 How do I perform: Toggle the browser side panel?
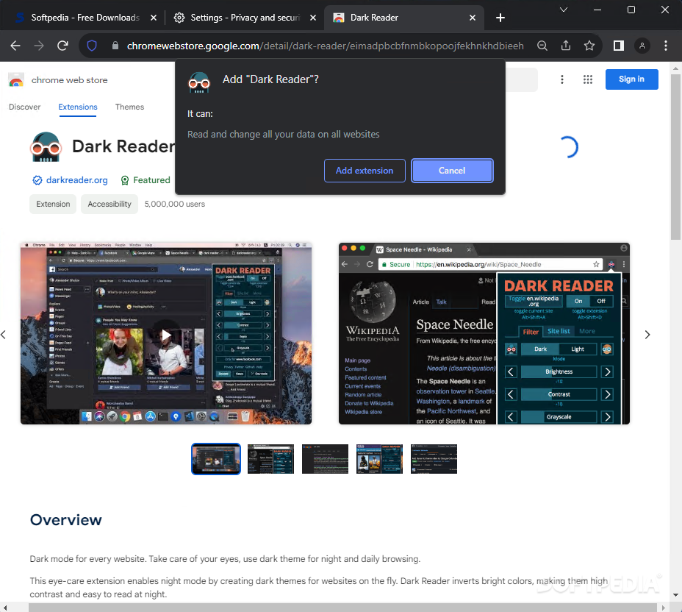pyautogui.click(x=619, y=46)
